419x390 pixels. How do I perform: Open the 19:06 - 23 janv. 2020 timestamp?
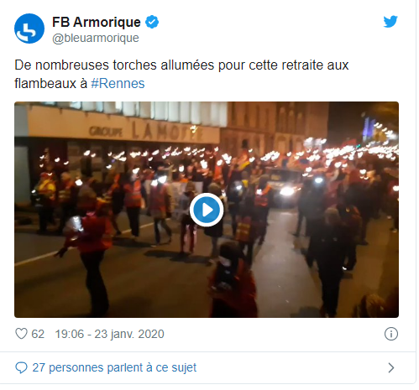[109, 334]
